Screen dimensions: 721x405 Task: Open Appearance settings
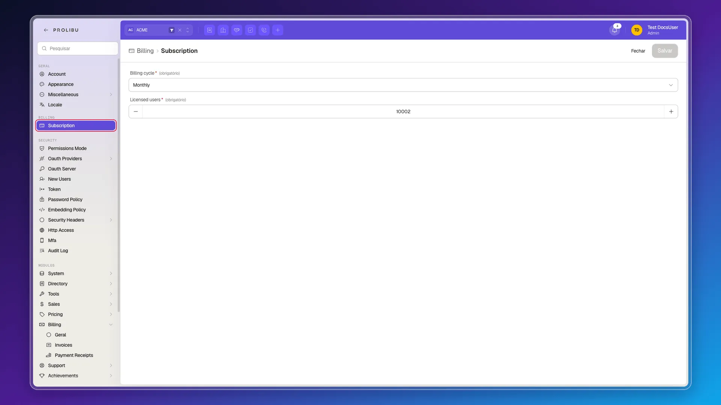coord(76,84)
